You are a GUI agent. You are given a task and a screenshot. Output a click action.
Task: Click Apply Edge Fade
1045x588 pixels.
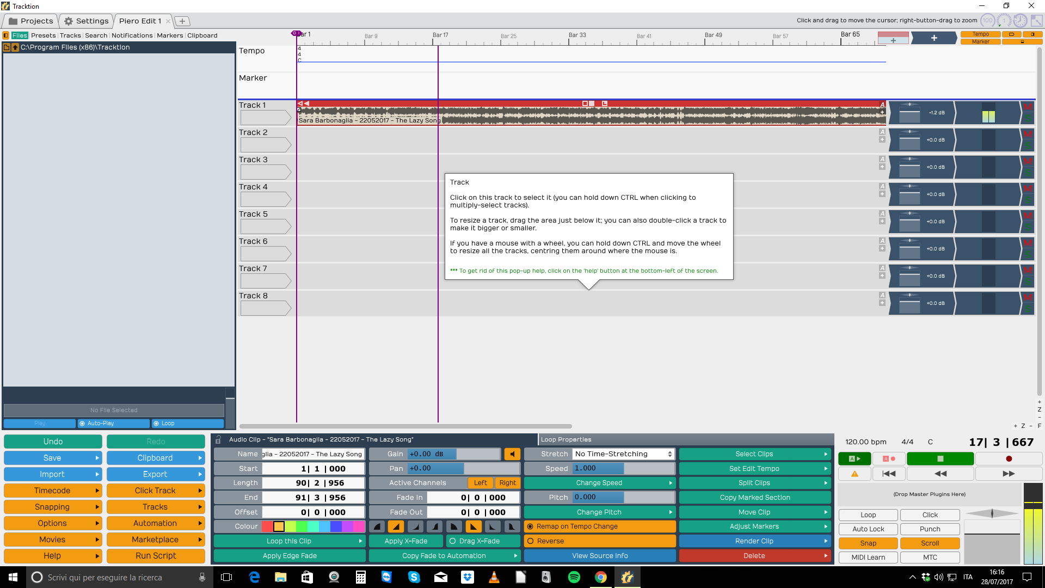click(x=290, y=556)
